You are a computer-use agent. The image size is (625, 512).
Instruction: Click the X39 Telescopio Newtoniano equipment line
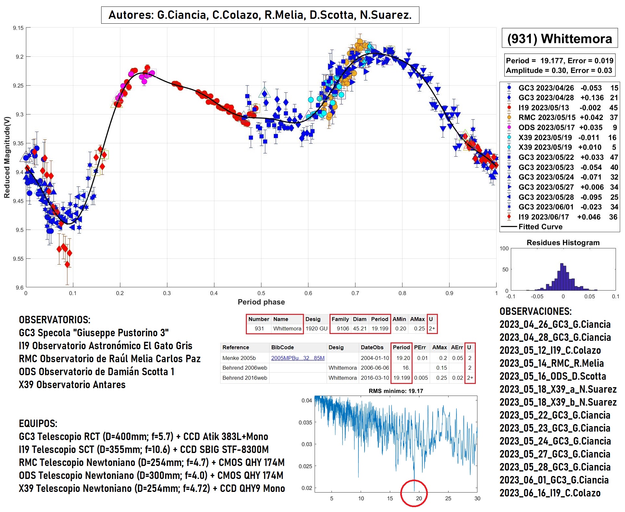click(x=152, y=488)
